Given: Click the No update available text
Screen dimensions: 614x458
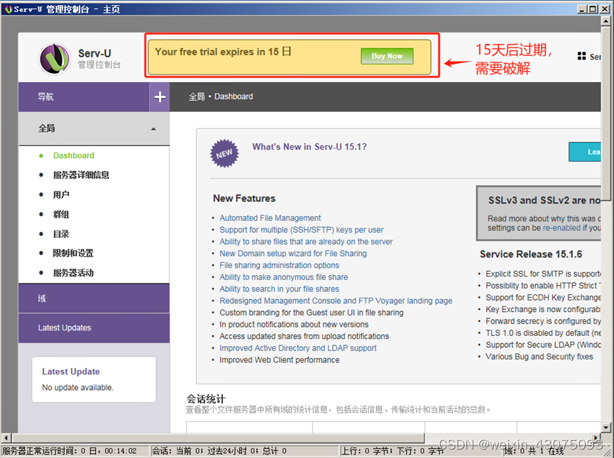Looking at the screenshot, I should click(77, 387).
